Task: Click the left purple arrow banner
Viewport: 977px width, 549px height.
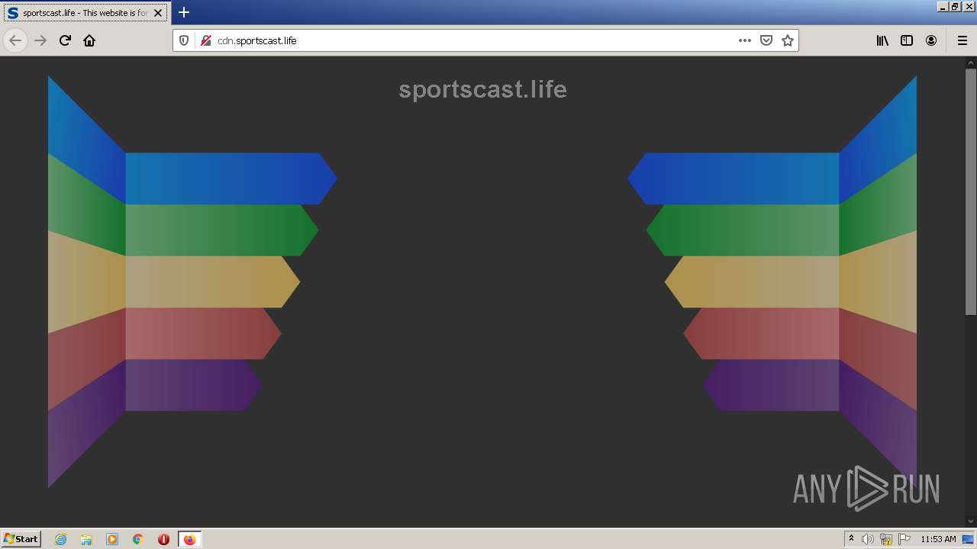Action: click(x=194, y=385)
